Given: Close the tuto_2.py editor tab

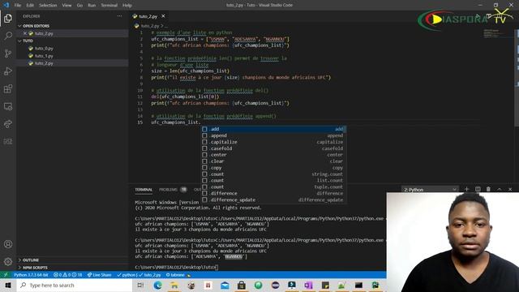Looking at the screenshot, I should tap(163, 16).
